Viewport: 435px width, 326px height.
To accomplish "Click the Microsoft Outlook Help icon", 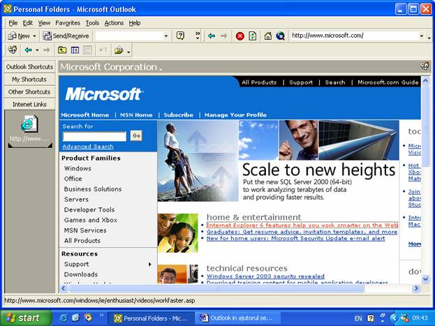I will coord(180,36).
